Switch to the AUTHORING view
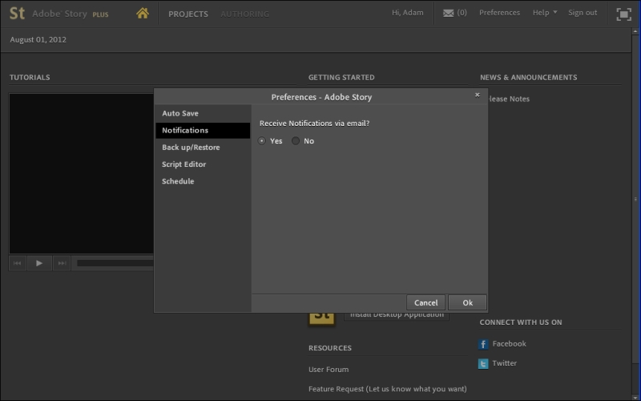The width and height of the screenshot is (641, 401). (245, 14)
